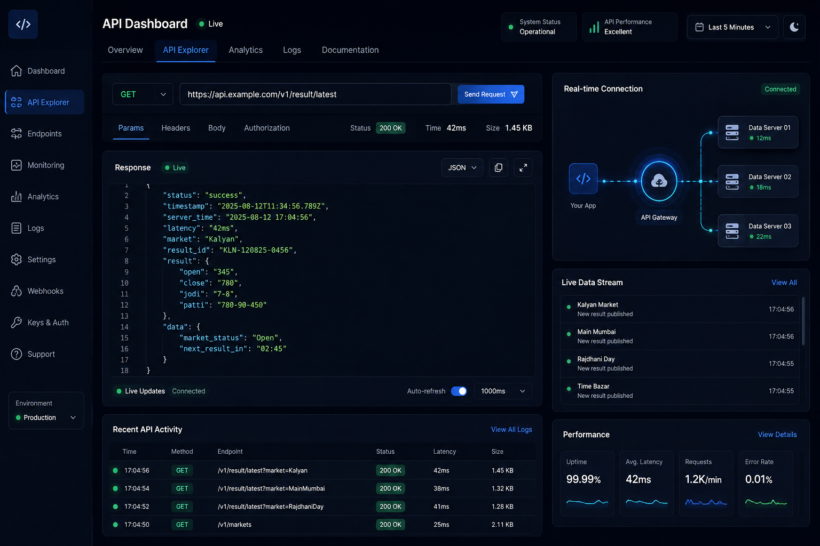
Task: Copy the response with the copy icon
Action: click(498, 167)
